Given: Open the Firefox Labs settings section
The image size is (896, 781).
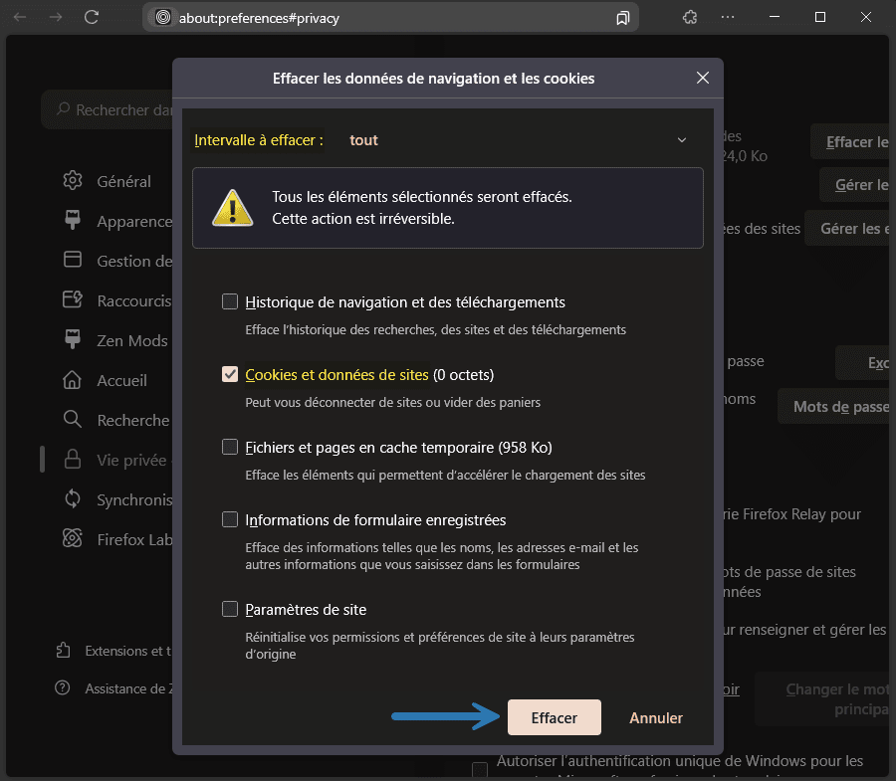Looking at the screenshot, I should 134,539.
